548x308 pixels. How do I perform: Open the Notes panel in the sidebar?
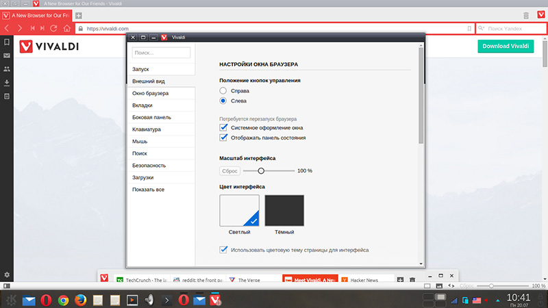[x=7, y=96]
